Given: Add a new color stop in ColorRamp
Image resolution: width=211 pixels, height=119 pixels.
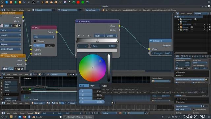Looking at the screenshot, I should click(79, 36).
